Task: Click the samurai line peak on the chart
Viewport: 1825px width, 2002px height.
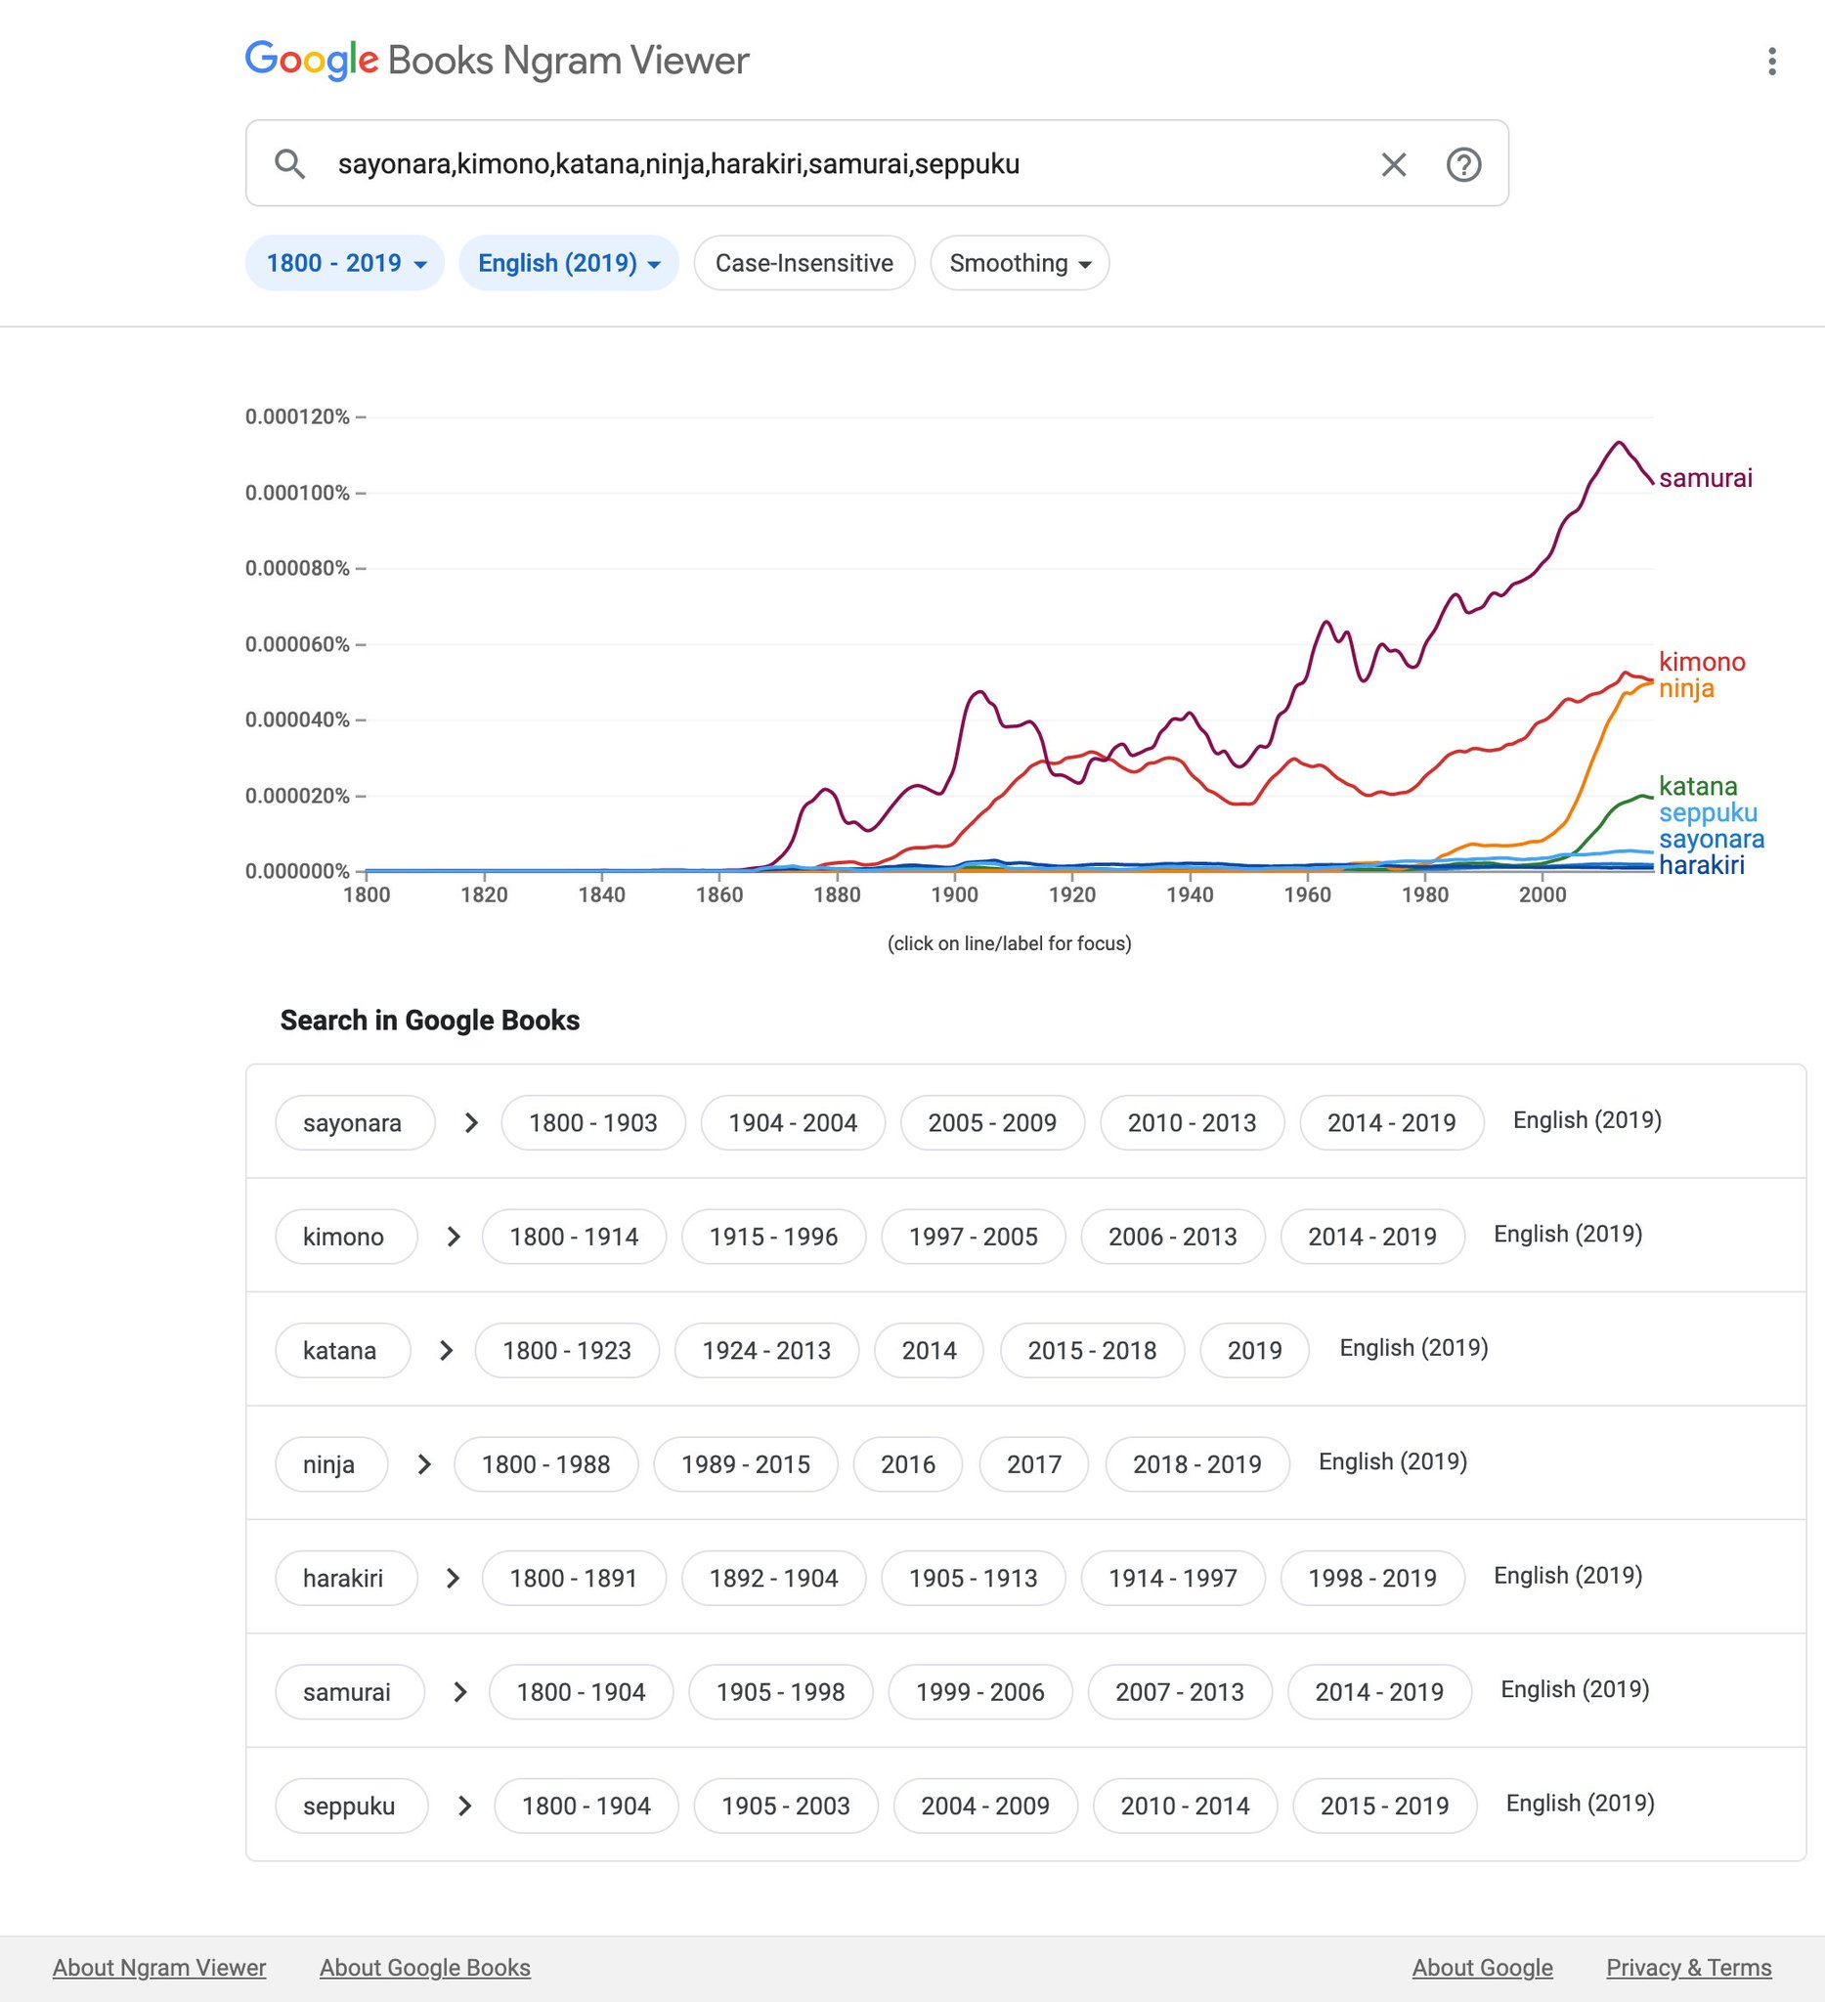Action: click(x=1620, y=443)
